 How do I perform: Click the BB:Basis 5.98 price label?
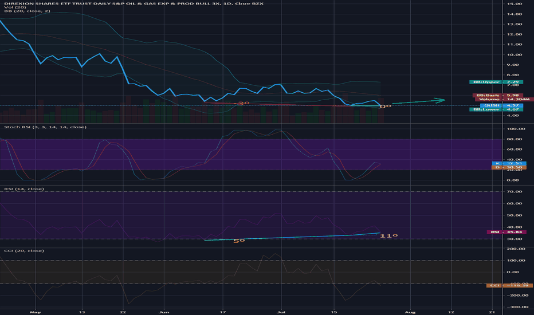click(497, 96)
